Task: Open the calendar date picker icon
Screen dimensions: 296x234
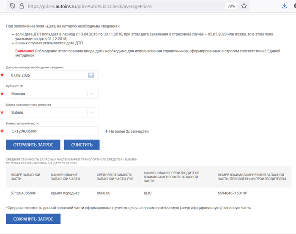Action: point(91,75)
